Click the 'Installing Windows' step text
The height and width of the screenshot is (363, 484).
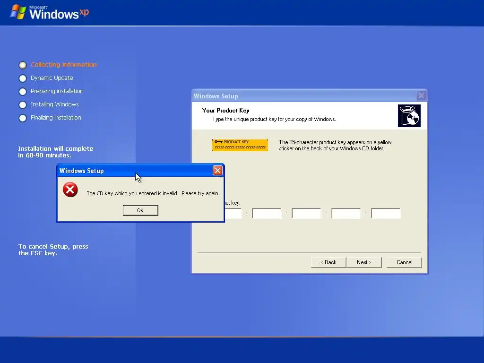[55, 104]
